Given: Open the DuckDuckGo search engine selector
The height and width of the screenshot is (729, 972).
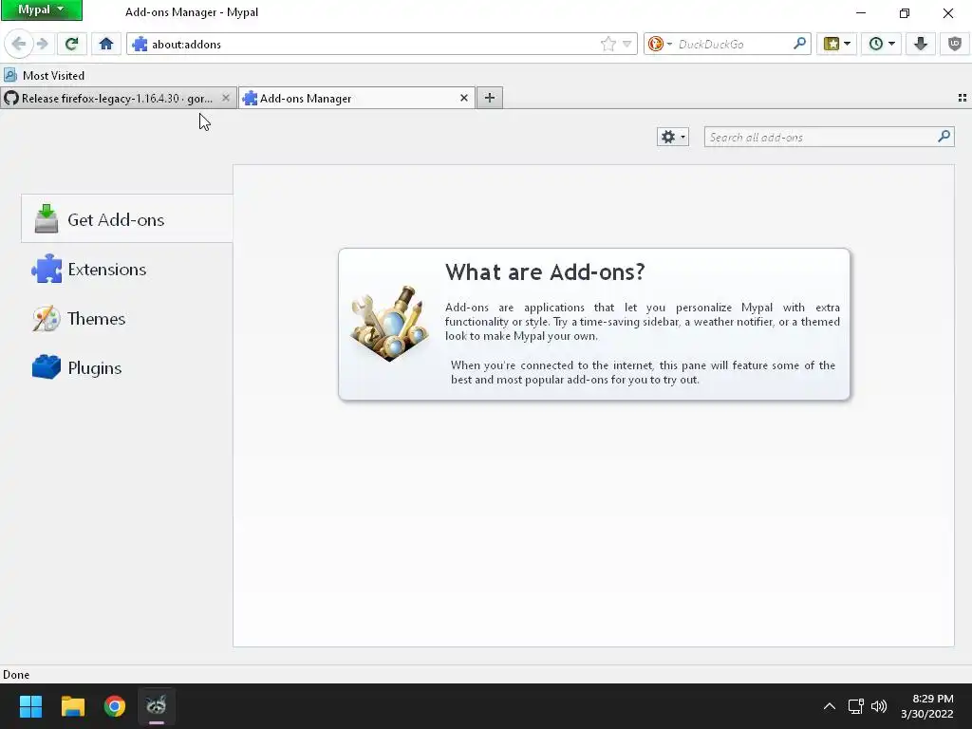Looking at the screenshot, I should (x=660, y=44).
